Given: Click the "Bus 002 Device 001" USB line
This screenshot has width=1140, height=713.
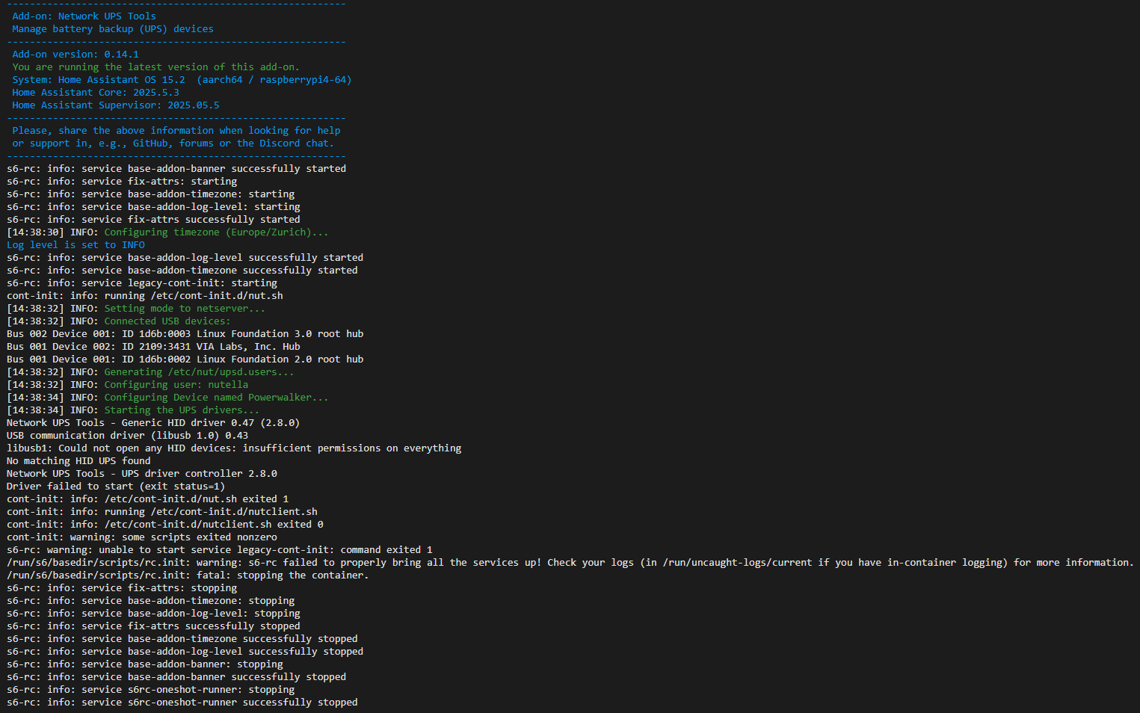Looking at the screenshot, I should point(185,333).
